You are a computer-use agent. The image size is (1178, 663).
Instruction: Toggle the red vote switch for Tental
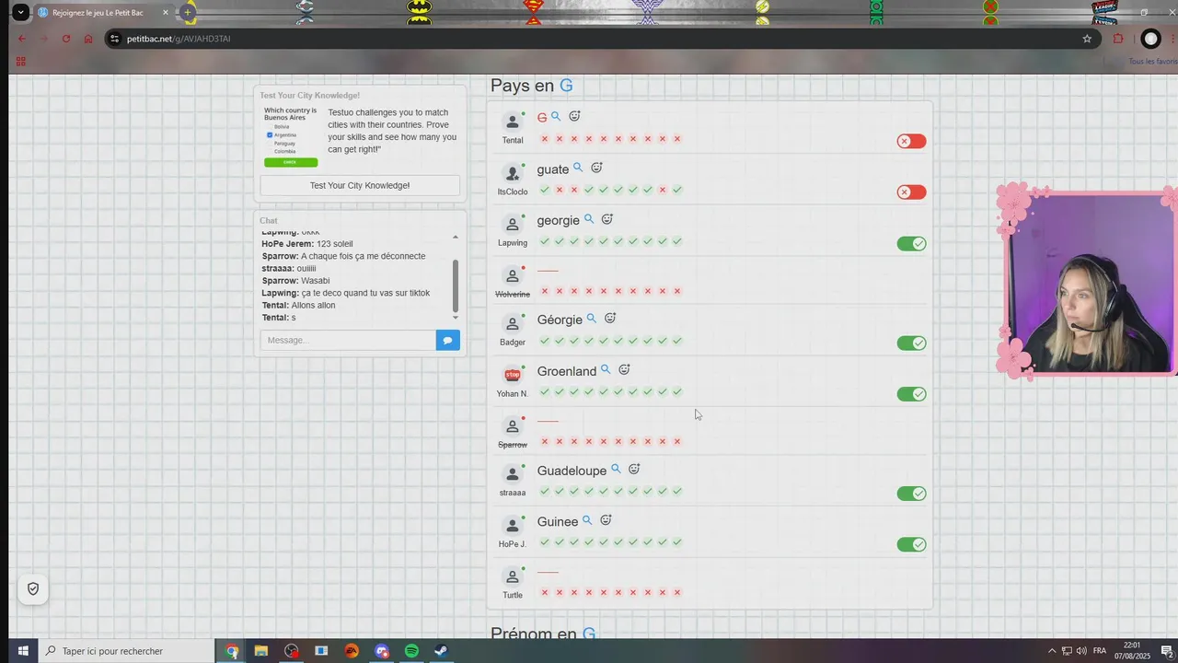(x=911, y=141)
